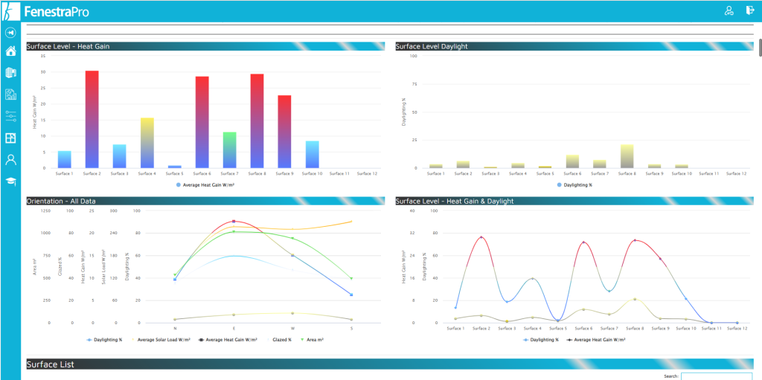Click the W label on Orientation chart axis
762x380 pixels.
click(x=292, y=328)
